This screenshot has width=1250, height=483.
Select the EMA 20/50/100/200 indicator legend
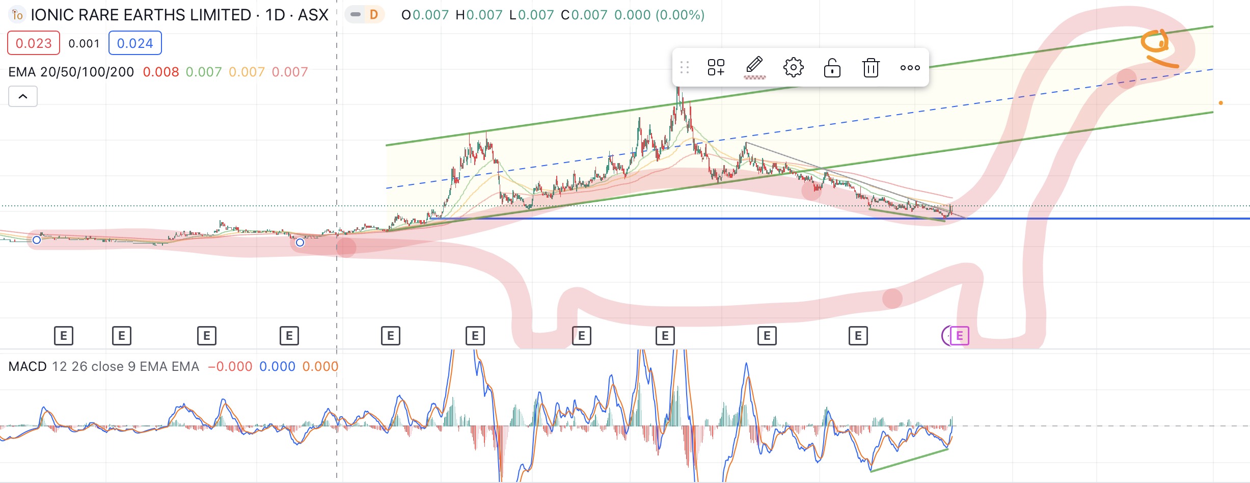(71, 72)
